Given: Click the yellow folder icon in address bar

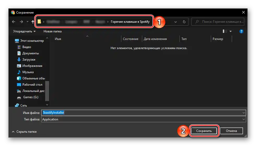Looking at the screenshot, I should (39, 21).
